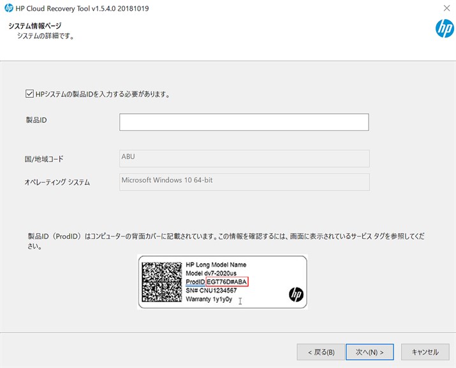Click the システム情報ページ heading
Screen dimensions: 456x368
[35, 26]
